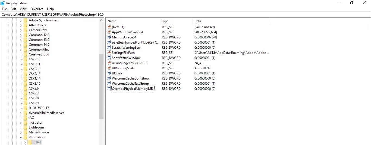Open the File menu

click(4, 9)
